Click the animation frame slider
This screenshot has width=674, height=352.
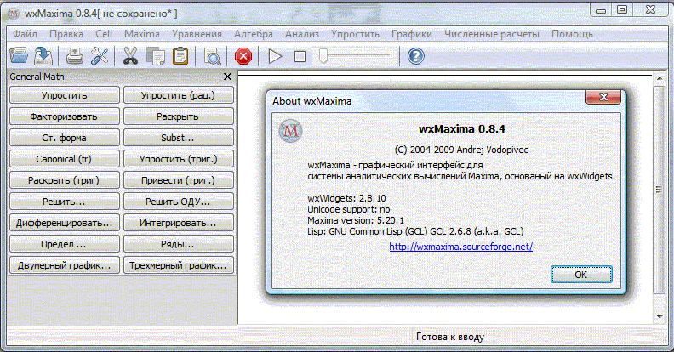(x=357, y=56)
